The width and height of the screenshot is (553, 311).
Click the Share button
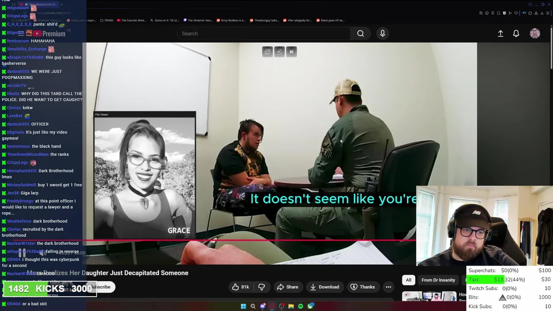coord(288,287)
